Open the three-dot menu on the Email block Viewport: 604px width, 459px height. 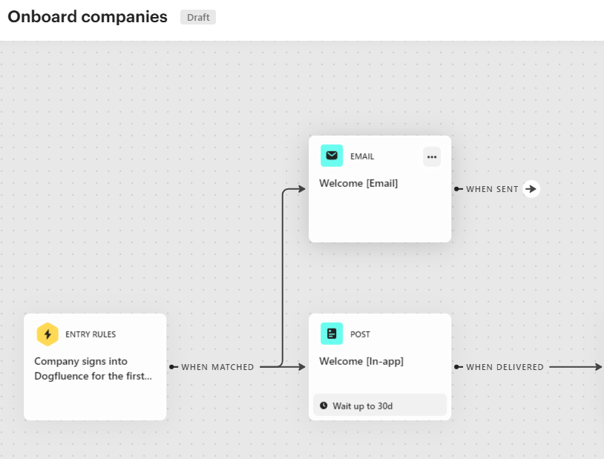click(x=432, y=156)
